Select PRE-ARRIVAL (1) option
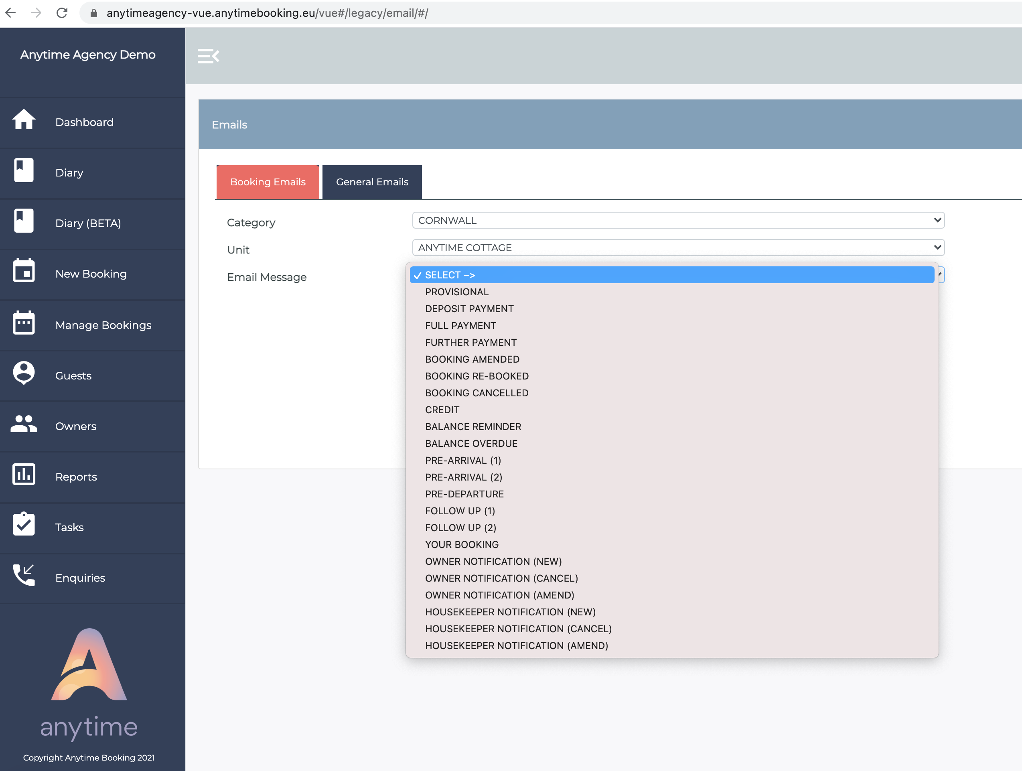 [672, 461]
